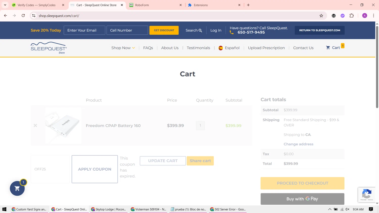Viewport: 379px width, 213px height.
Task: Open Custom Yard Signs taskbar window
Action: click(x=29, y=209)
